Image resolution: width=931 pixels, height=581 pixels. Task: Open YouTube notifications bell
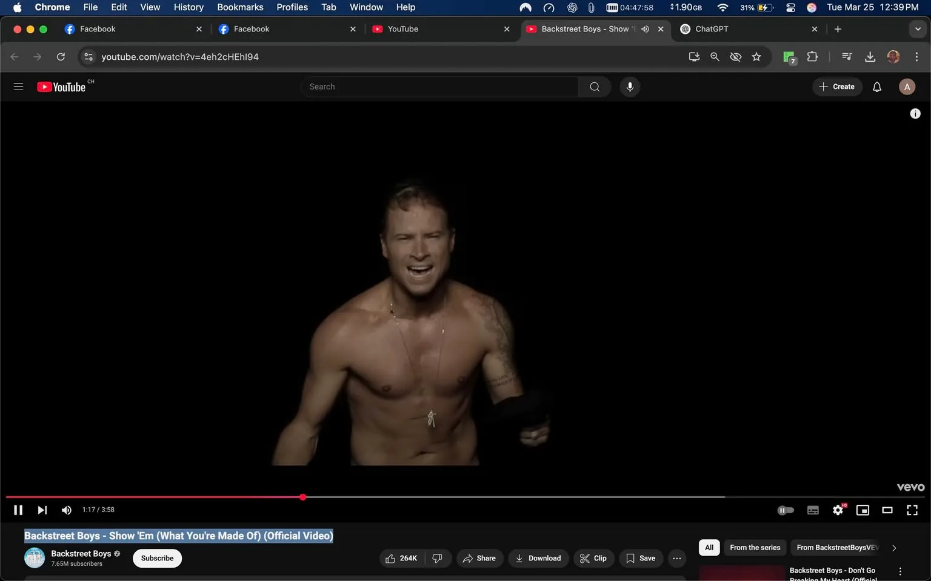click(x=876, y=87)
